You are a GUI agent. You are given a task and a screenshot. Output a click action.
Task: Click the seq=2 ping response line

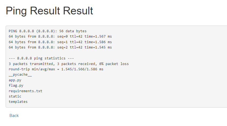click(60, 47)
